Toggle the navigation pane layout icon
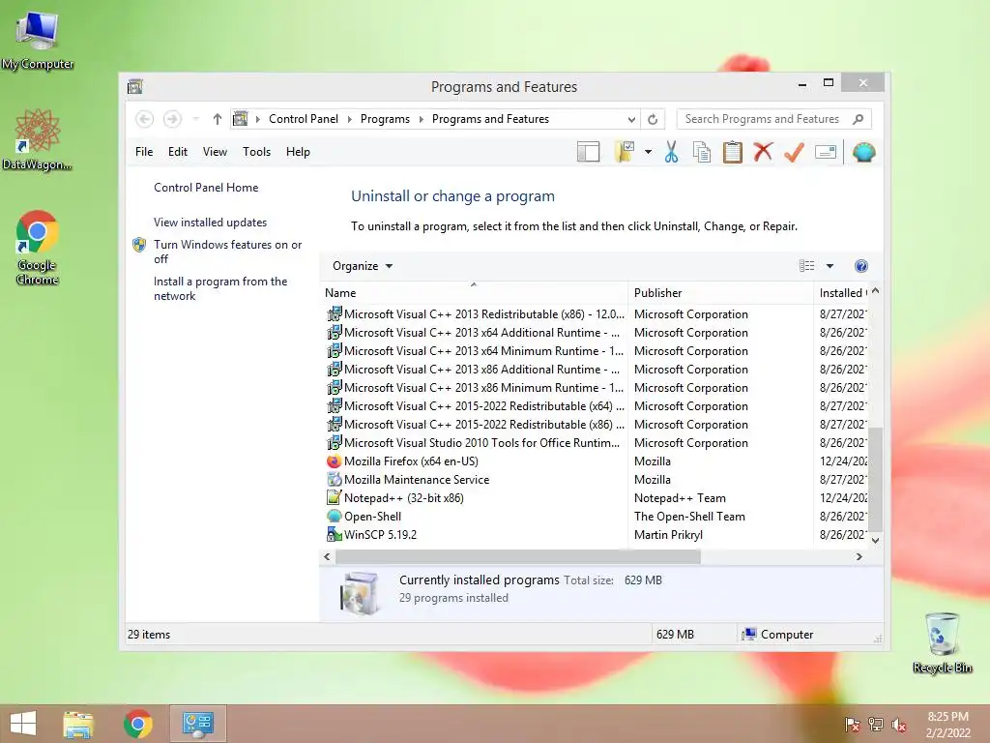The height and width of the screenshot is (743, 990). (588, 152)
